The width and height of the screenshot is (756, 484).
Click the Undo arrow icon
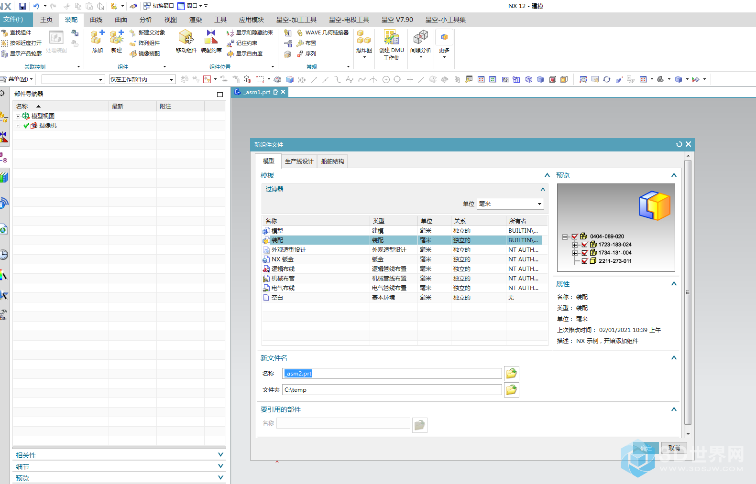click(36, 6)
